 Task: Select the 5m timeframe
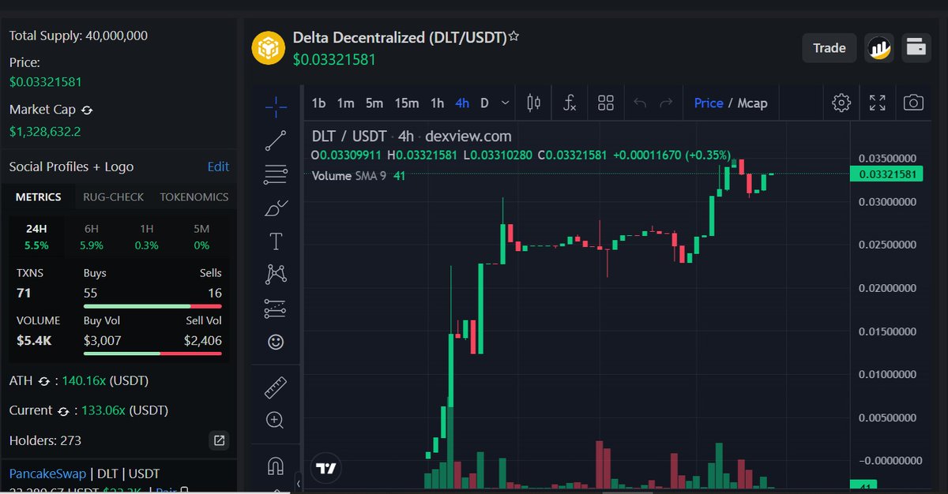(374, 103)
